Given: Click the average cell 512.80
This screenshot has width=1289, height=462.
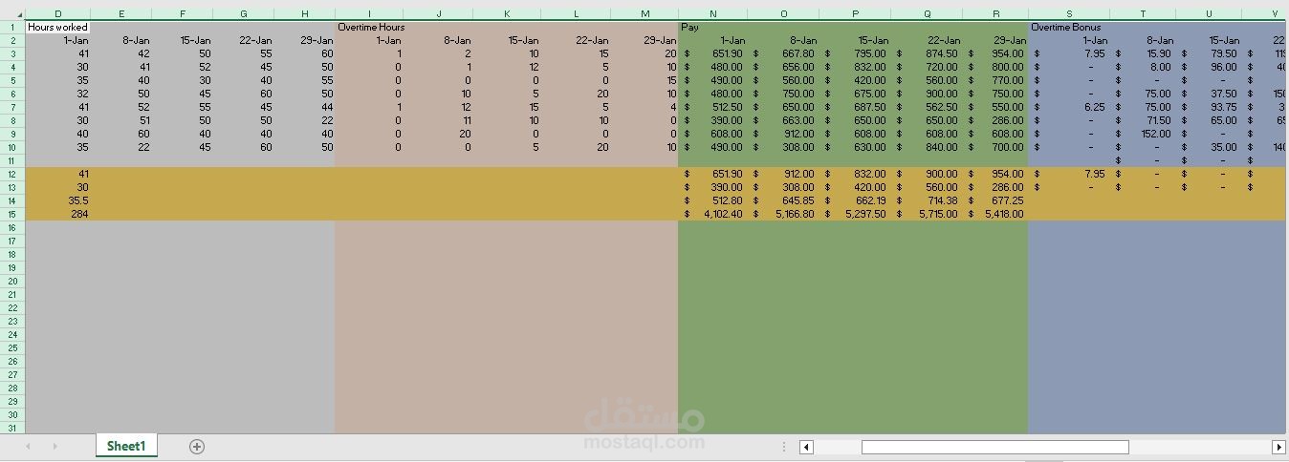Looking at the screenshot, I should point(713,200).
